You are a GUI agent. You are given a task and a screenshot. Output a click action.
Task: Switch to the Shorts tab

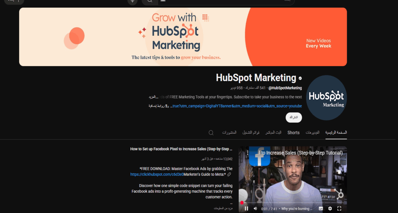point(293,133)
